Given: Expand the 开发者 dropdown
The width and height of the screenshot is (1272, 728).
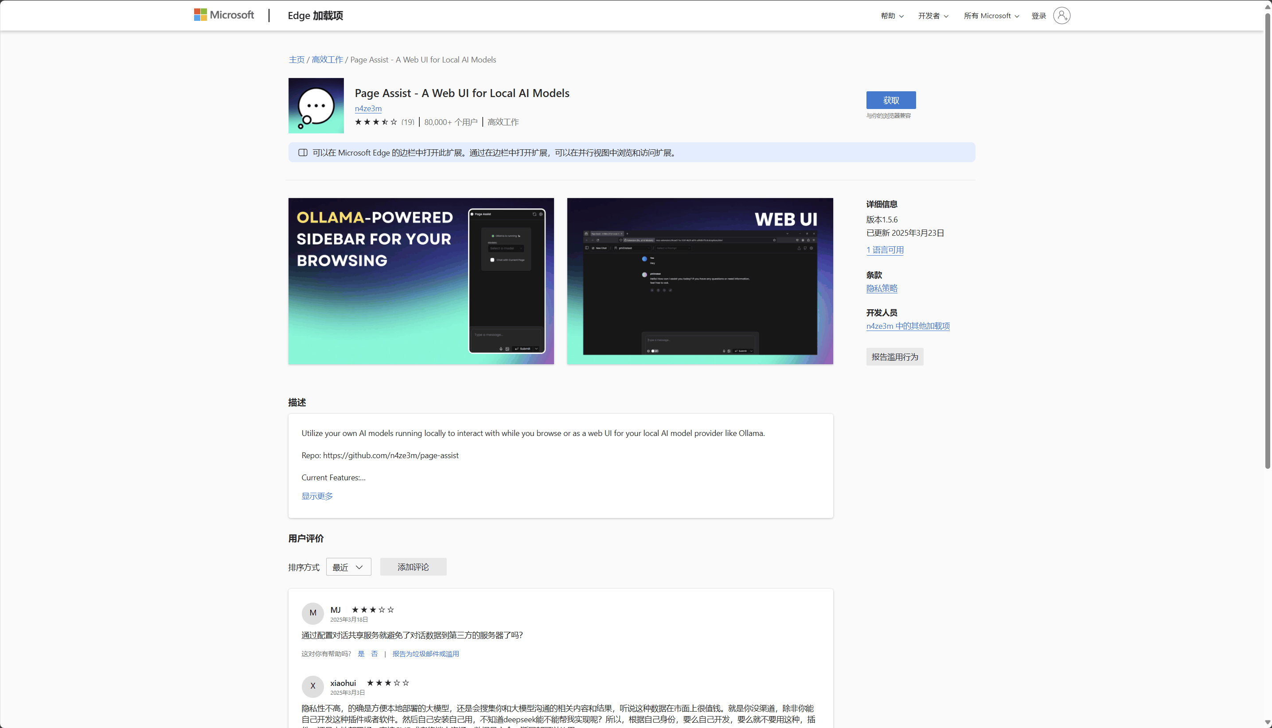Looking at the screenshot, I should point(933,16).
